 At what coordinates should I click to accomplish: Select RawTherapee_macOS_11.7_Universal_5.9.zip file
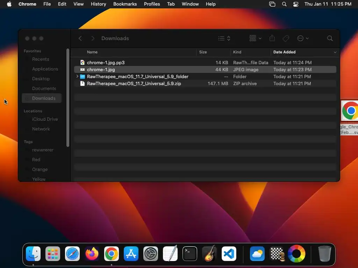[205, 84]
